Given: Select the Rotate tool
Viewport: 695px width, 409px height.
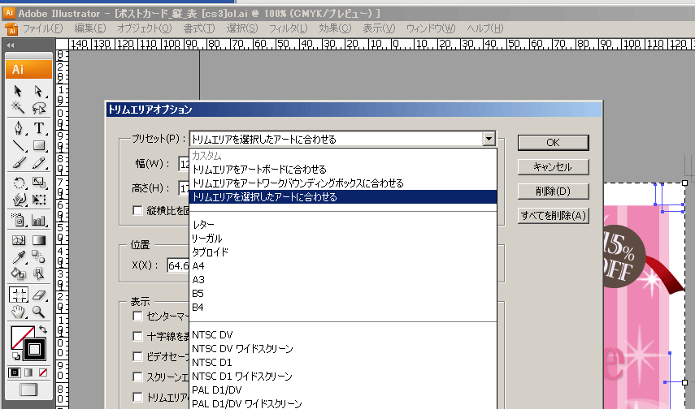Looking at the screenshot, I should (18, 183).
